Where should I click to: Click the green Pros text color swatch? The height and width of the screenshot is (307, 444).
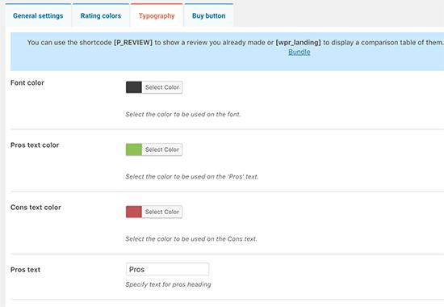point(134,149)
